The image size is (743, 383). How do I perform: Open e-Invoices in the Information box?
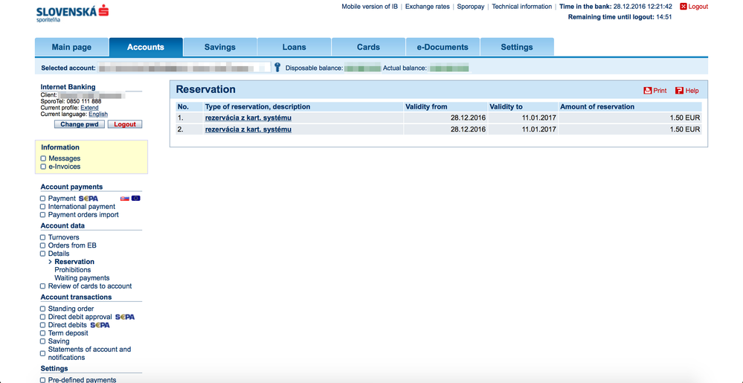click(65, 167)
